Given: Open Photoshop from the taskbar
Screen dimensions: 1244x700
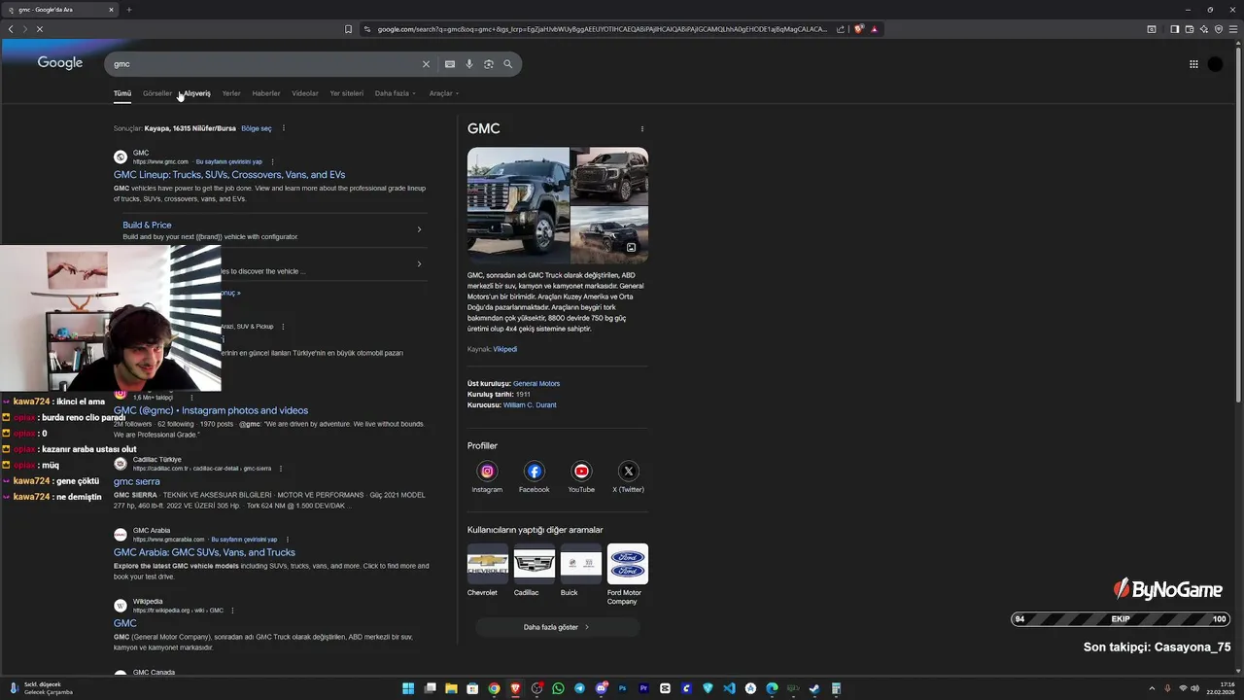Looking at the screenshot, I should coord(622,688).
